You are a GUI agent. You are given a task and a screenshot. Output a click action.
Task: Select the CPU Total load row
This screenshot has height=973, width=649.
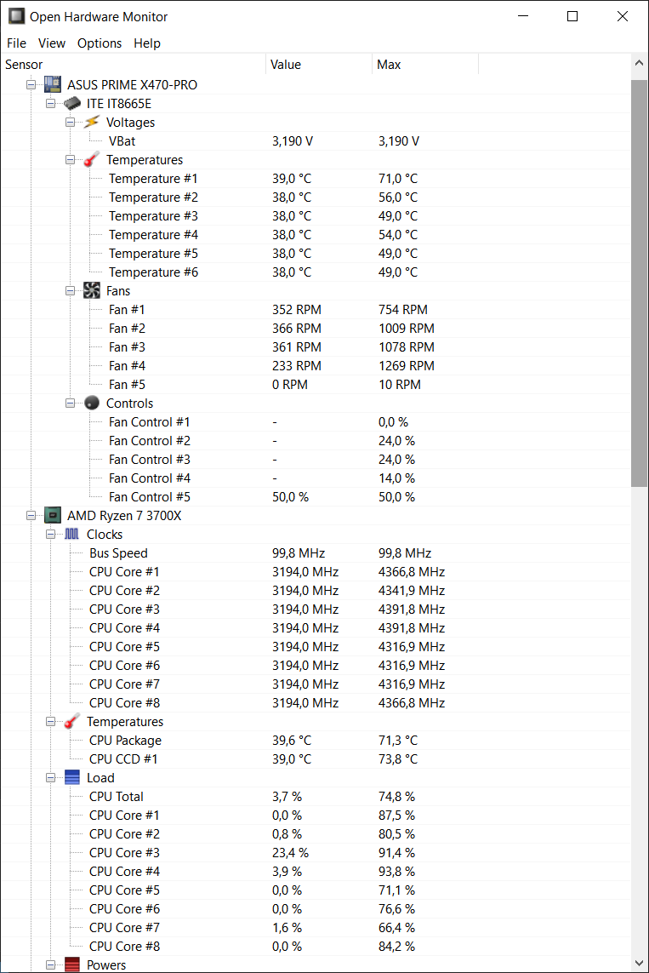pos(316,796)
